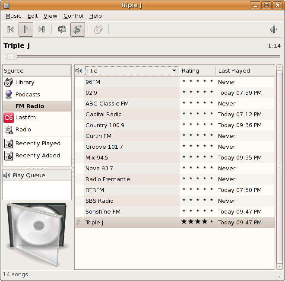Click the Library discs icon
Screen dimensions: 285x281
pos(8,83)
